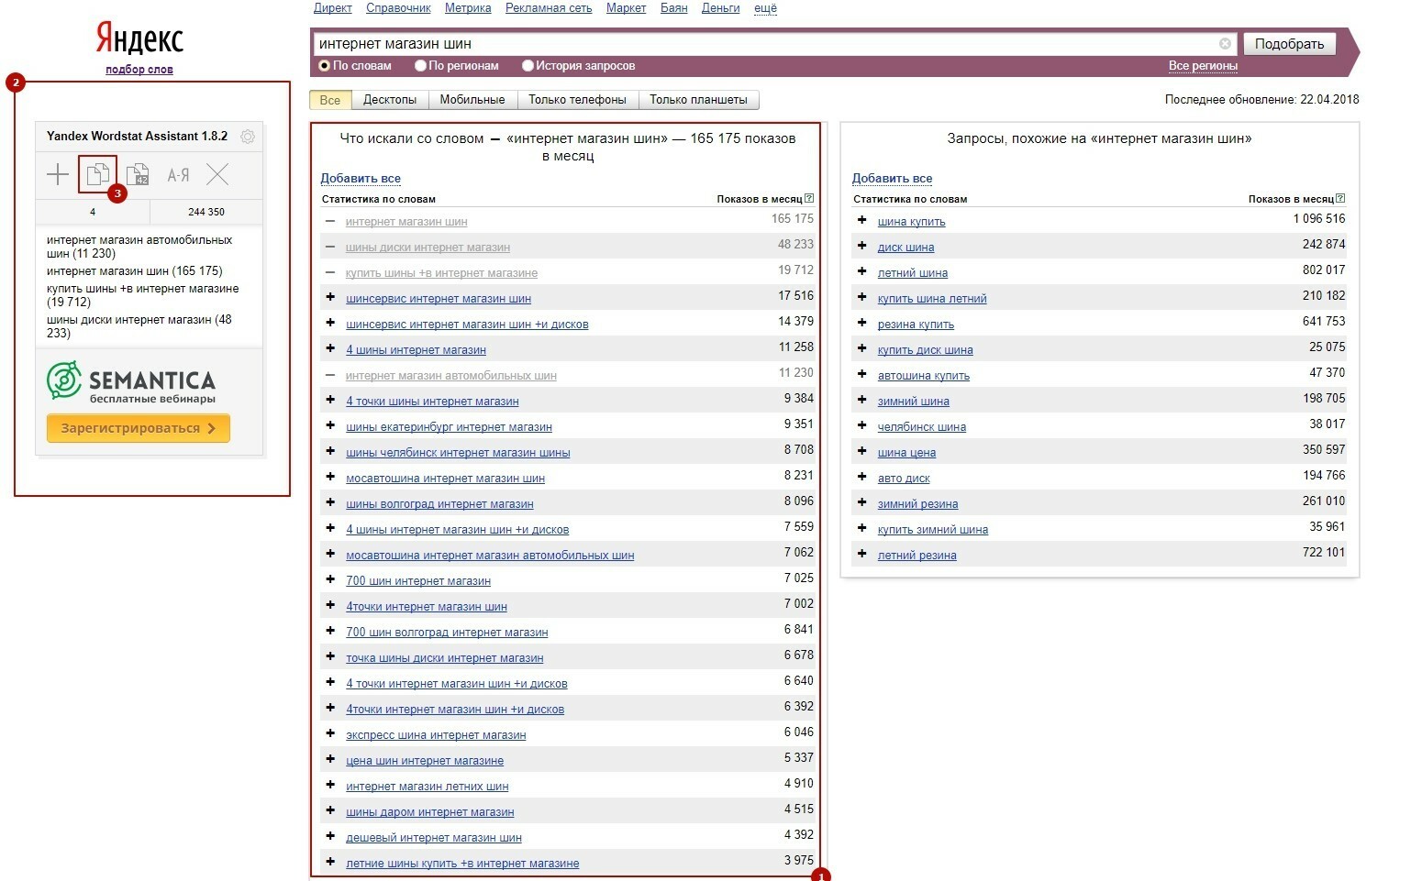Click the help icon beside right 'Показов в месяц'
Screen dimensions: 1422x881
click(1340, 198)
